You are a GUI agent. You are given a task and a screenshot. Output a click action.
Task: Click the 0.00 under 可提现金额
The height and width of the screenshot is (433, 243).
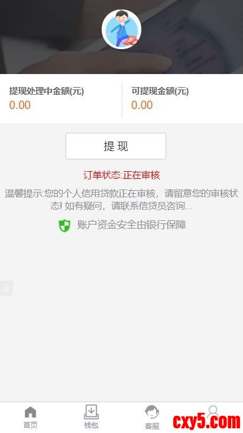tap(142, 105)
